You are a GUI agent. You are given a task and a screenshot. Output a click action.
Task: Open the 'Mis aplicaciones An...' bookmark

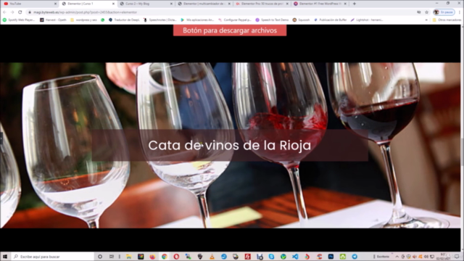tap(197, 20)
